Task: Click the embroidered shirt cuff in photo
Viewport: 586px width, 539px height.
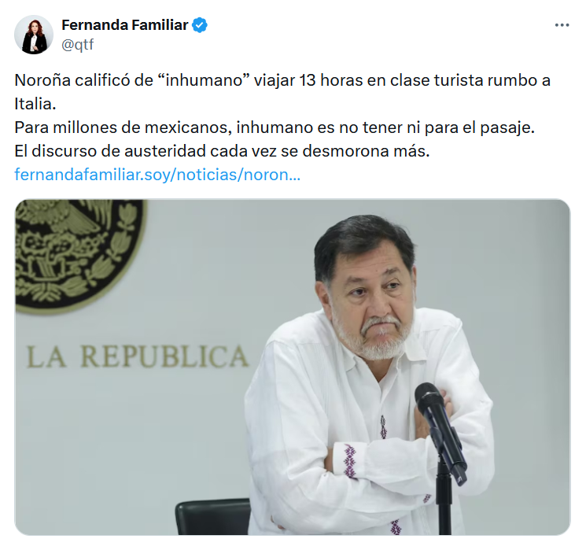Action: [x=349, y=460]
